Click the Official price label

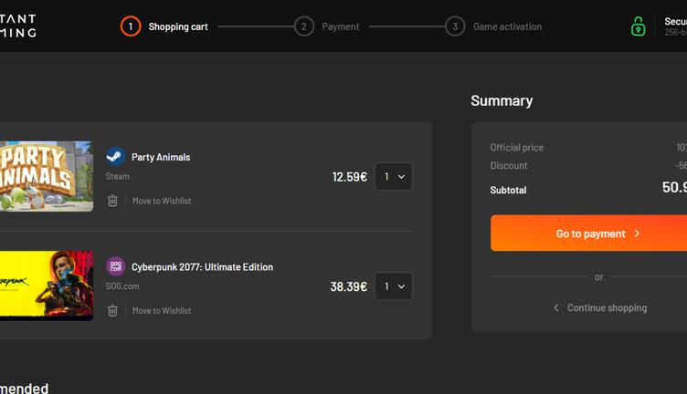pos(517,148)
